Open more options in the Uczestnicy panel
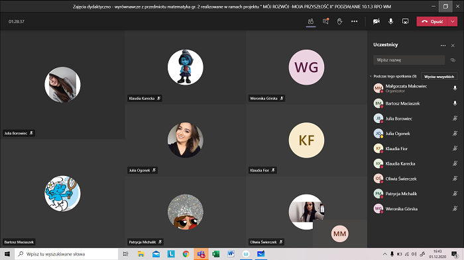The image size is (464, 260). tap(443, 46)
